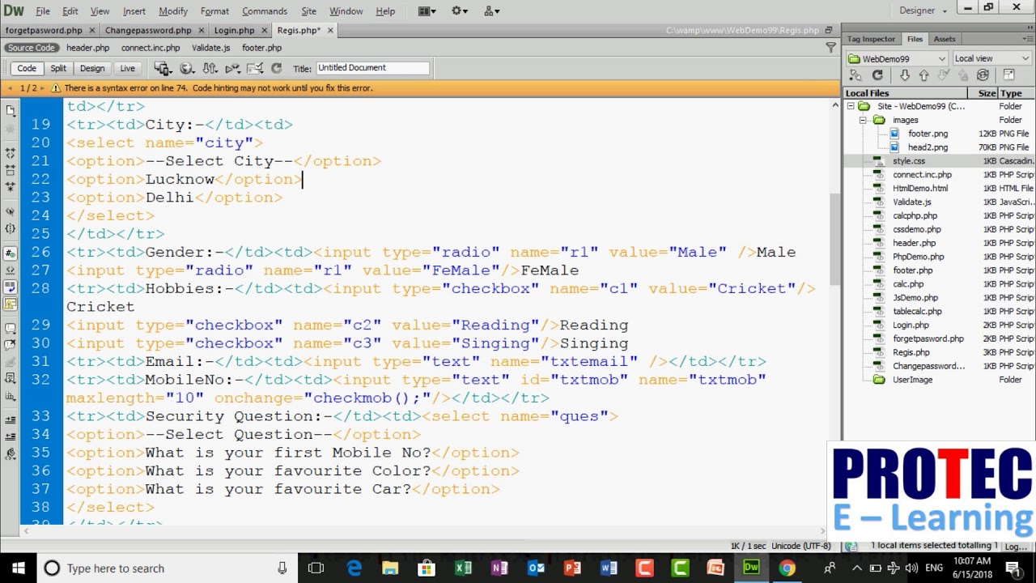Image resolution: width=1036 pixels, height=583 pixels.
Task: Open related file Validate.js
Action: click(x=210, y=48)
